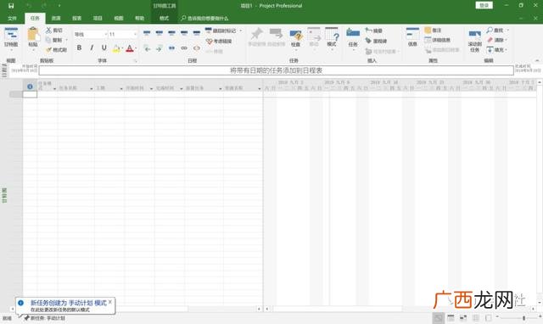Toggle Italic formatting
The image size is (543, 324).
[92, 47]
